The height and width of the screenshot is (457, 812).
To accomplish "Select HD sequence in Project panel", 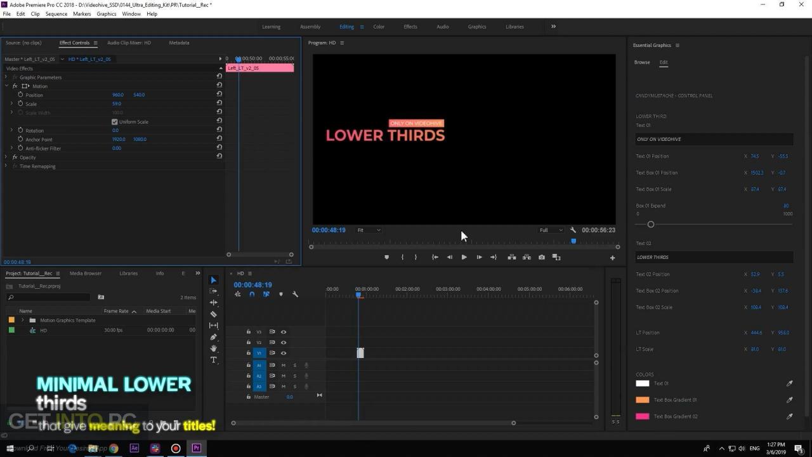I will [43, 330].
